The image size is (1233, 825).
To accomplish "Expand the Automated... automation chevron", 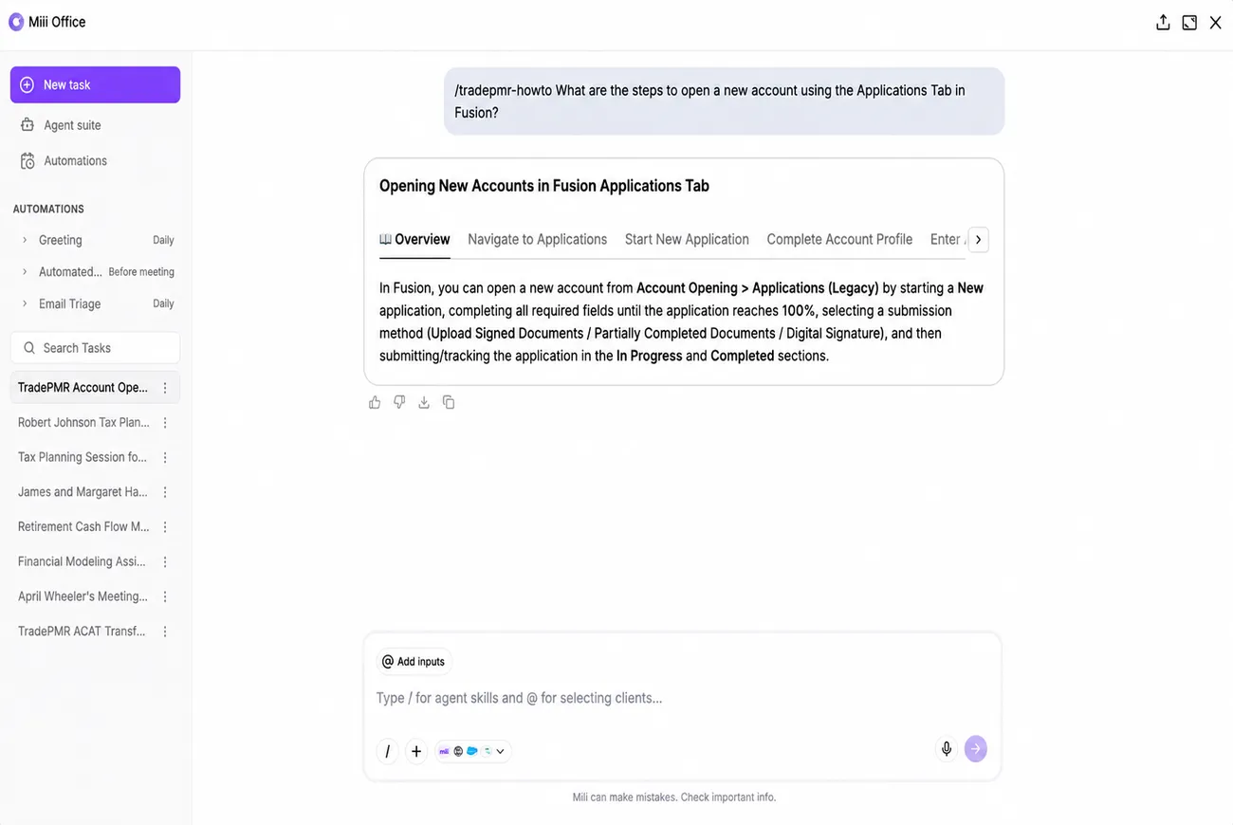I will 25,272.
